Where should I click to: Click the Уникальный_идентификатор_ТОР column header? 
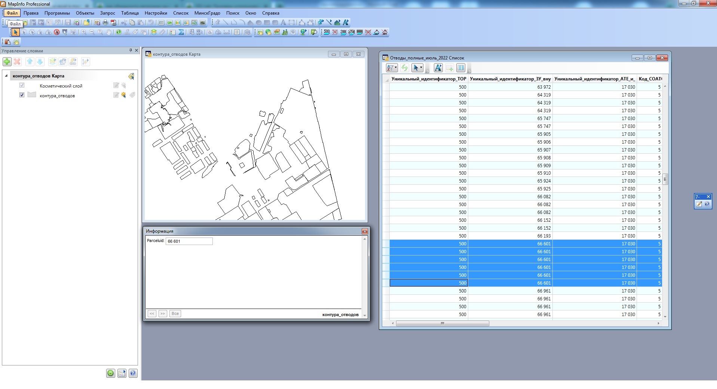(429, 79)
